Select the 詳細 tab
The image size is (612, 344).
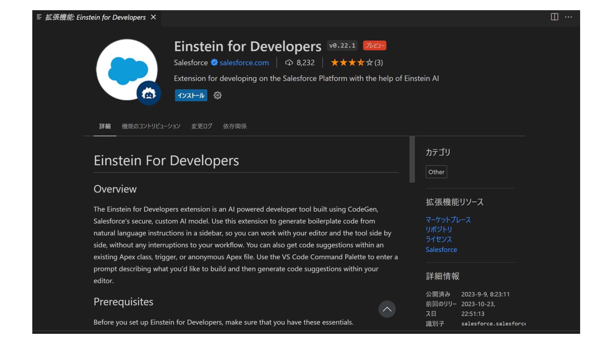click(105, 126)
